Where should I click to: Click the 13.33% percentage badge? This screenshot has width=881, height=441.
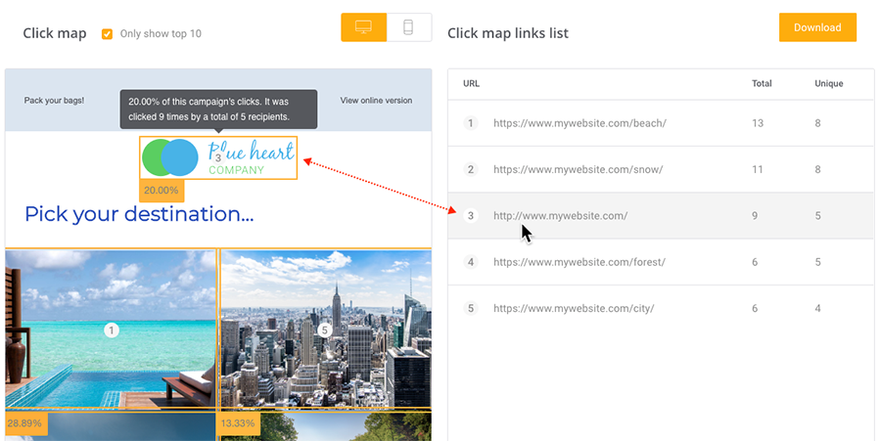(x=238, y=424)
